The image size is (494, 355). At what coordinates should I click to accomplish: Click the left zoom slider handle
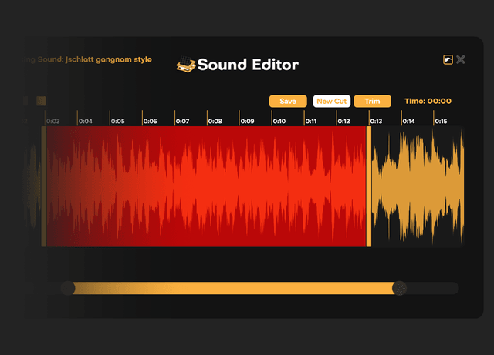pos(68,288)
